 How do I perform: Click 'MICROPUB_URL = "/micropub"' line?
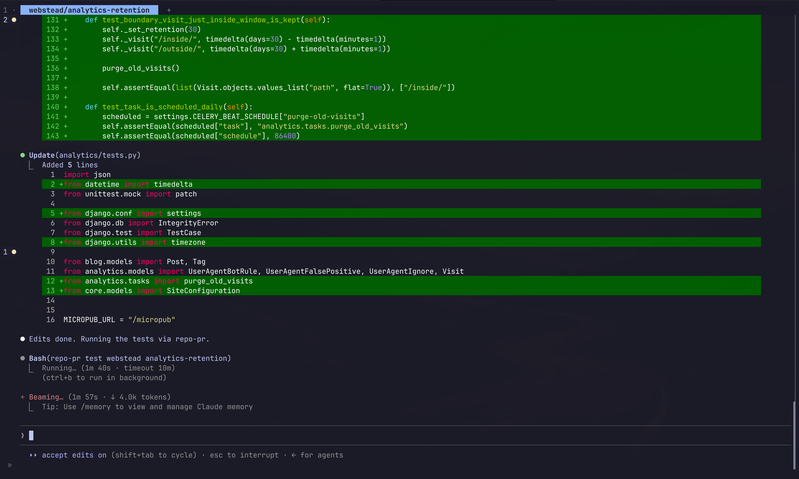pyautogui.click(x=119, y=320)
